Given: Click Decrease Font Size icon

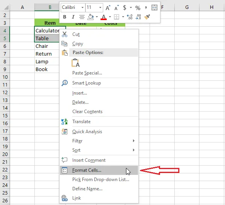Looking at the screenshot, I should pyautogui.click(x=116, y=8).
